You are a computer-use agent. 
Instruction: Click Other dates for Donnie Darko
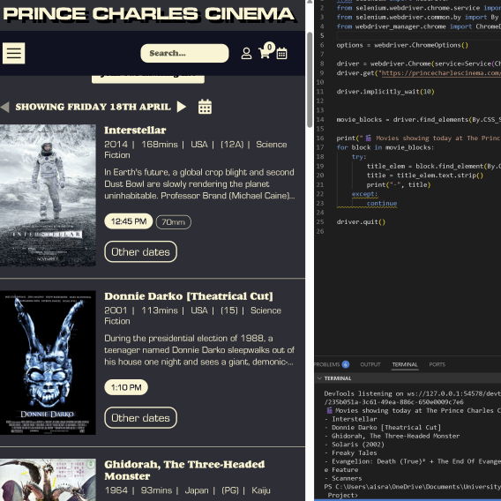140,418
